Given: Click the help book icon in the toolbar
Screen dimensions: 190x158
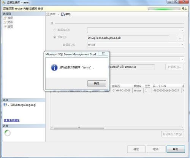Looking at the screenshot, I should (63, 14).
